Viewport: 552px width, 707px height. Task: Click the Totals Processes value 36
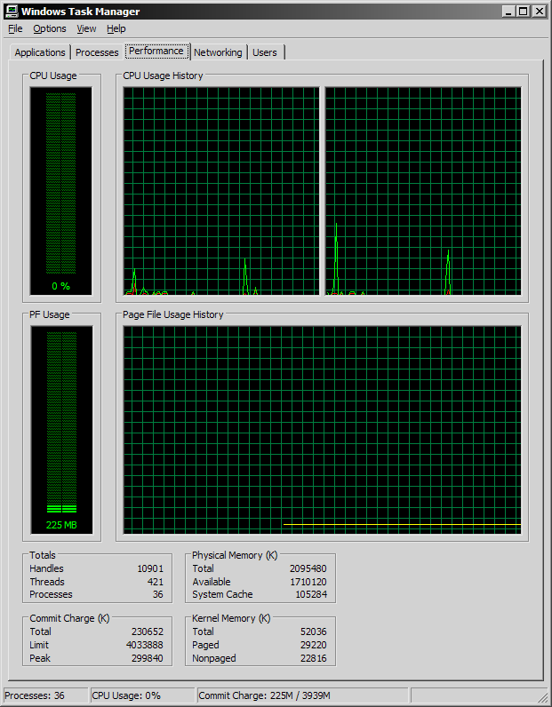click(x=158, y=594)
